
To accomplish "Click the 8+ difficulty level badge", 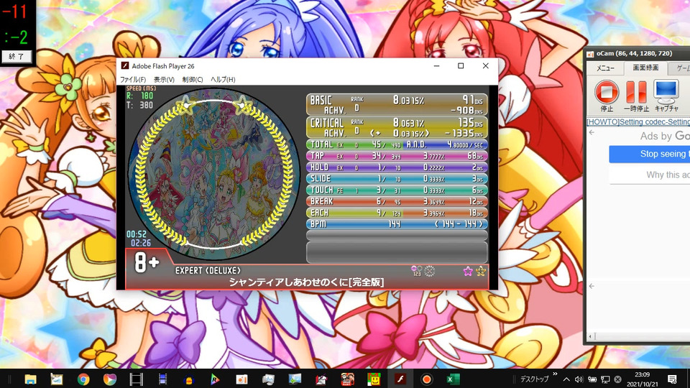I will coord(146,262).
